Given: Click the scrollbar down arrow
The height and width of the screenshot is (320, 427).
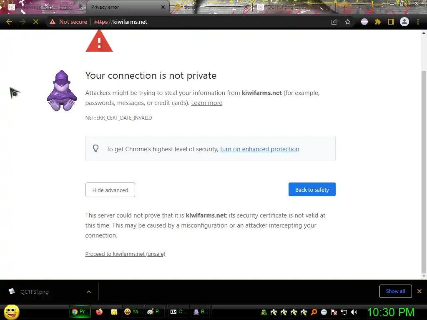Looking at the screenshot, I should [x=424, y=277].
